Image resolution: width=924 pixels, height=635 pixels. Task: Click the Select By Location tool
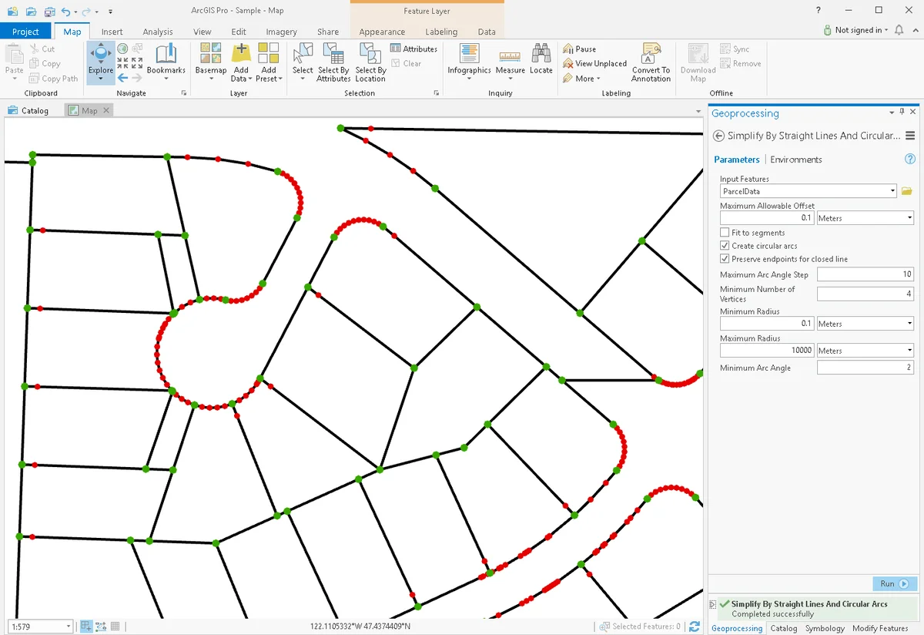(370, 55)
